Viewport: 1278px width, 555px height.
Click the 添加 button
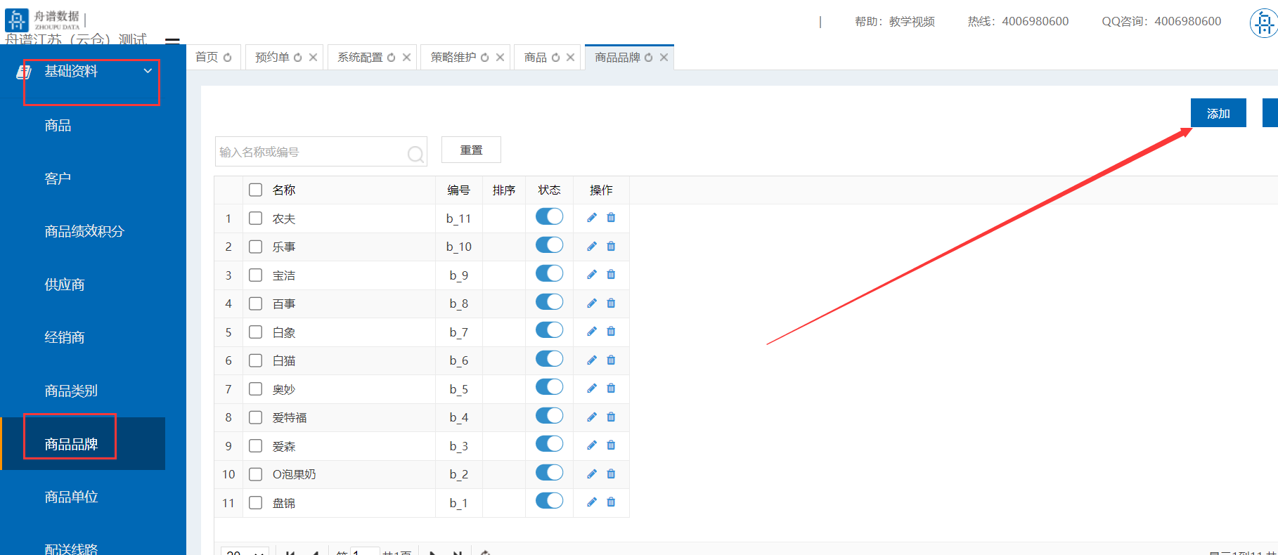click(x=1218, y=113)
